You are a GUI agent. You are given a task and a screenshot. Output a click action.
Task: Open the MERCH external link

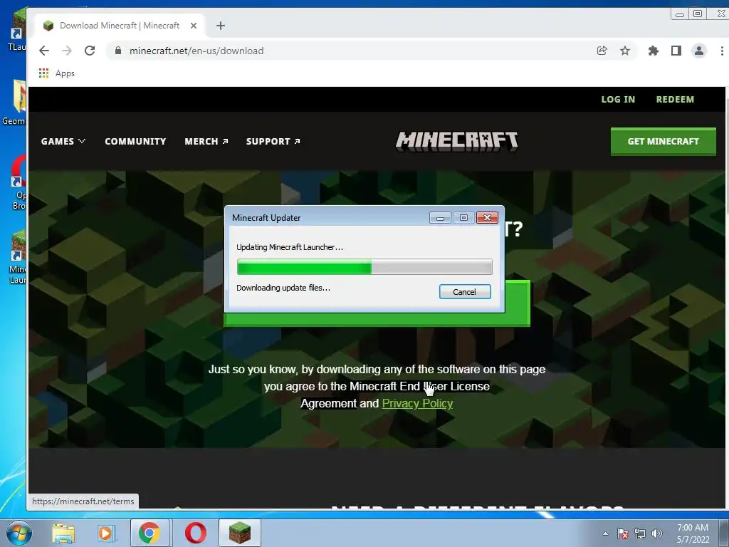click(x=206, y=142)
